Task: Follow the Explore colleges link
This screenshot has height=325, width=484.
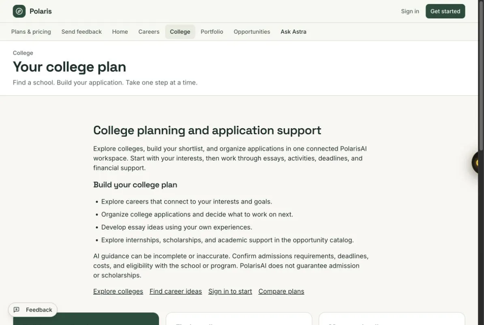Action: [118, 291]
